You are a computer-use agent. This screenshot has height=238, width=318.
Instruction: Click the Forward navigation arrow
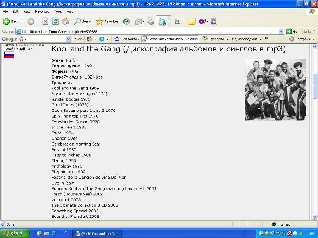[31, 21]
